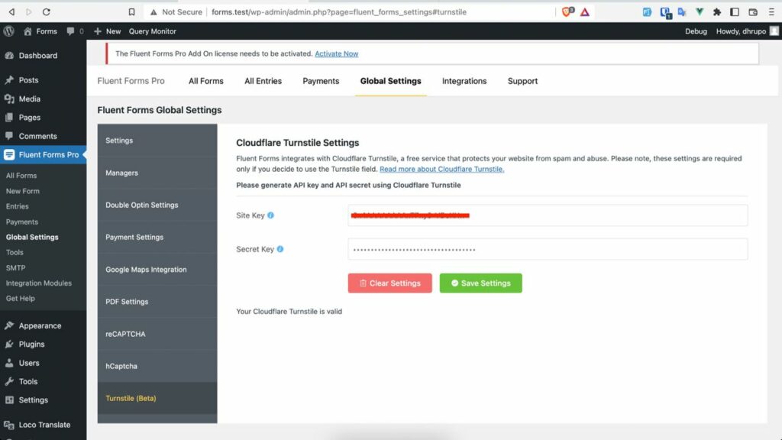
Task: Click the Not Secure warning indicator
Action: coord(176,12)
